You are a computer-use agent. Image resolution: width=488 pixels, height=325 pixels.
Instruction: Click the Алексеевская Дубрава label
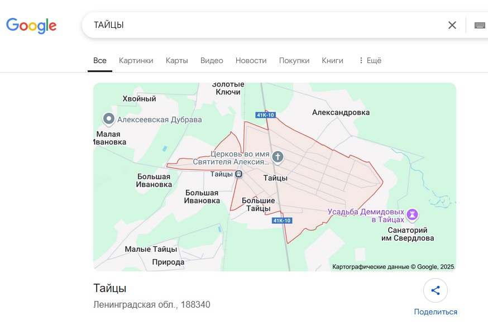[159, 120]
